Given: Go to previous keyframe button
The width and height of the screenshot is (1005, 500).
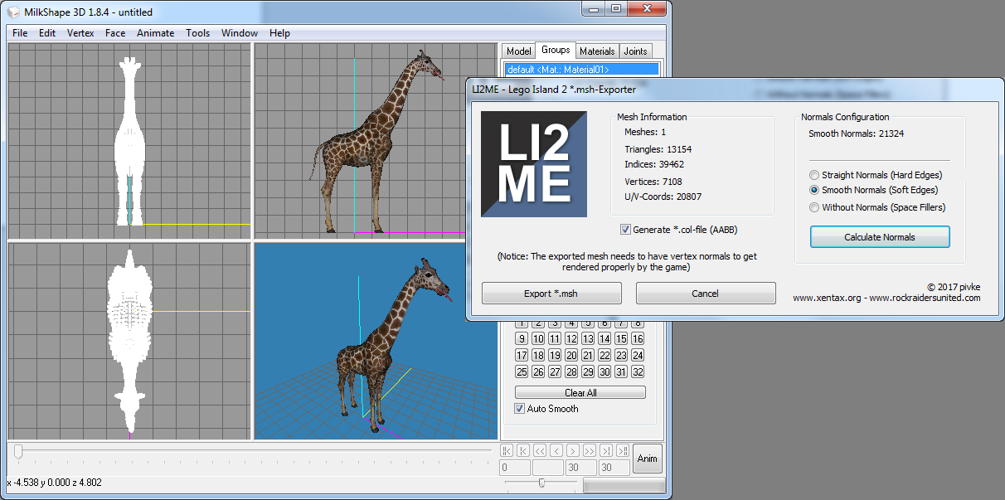Looking at the screenshot, I should [x=523, y=450].
